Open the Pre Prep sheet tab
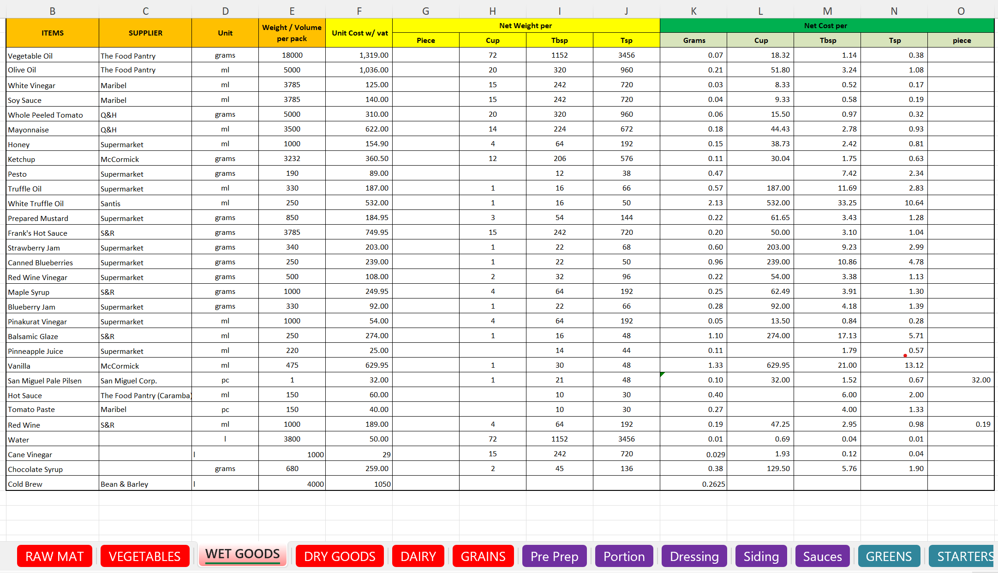The image size is (998, 573). tap(554, 556)
